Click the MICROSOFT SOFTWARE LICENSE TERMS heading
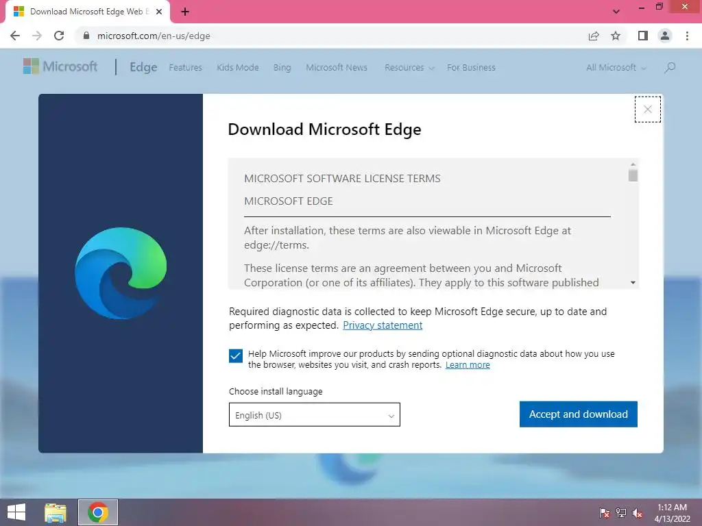 [x=342, y=179]
